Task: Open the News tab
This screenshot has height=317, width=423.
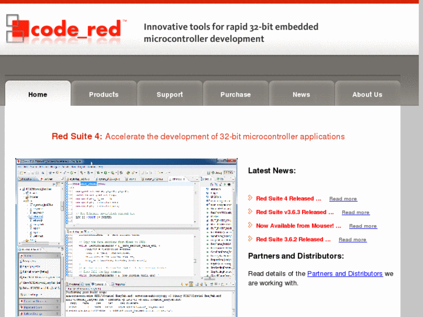Action: [301, 93]
